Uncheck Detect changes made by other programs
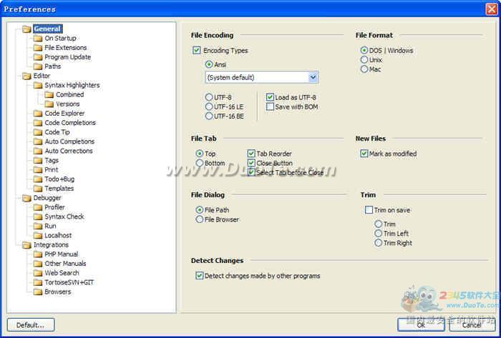The image size is (501, 338). [199, 276]
